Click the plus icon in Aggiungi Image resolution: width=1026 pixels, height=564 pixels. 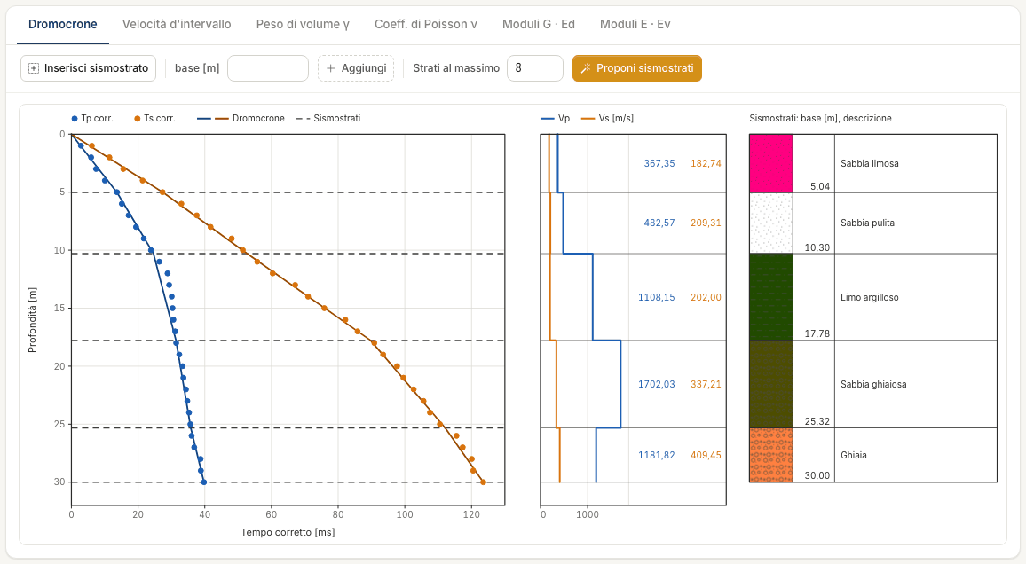[330, 68]
